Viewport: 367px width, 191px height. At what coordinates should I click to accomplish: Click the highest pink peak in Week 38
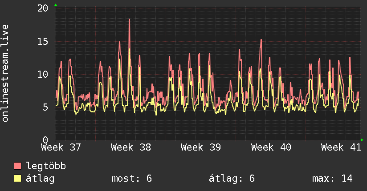129,20
